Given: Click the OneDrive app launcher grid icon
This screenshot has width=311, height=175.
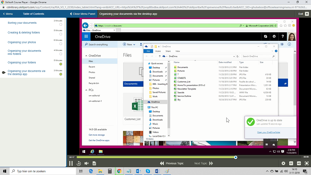Looking at the screenshot, I should pyautogui.click(x=86, y=37).
